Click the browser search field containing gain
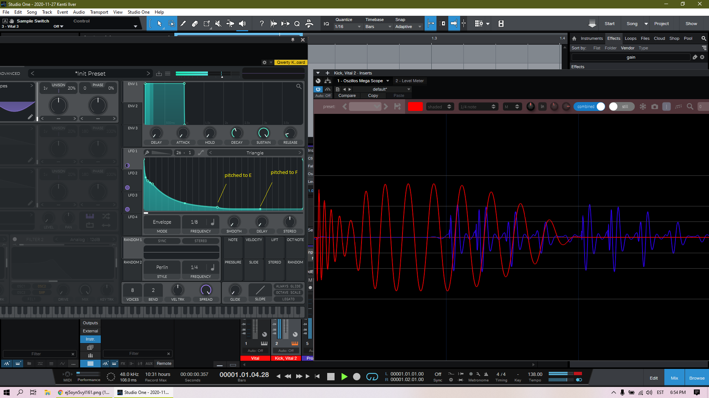Image resolution: width=709 pixels, height=398 pixels. pos(631,57)
